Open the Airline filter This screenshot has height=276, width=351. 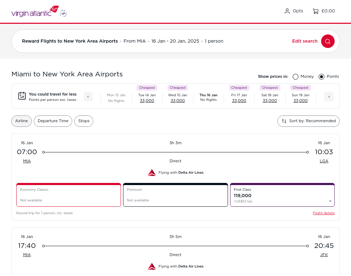(x=21, y=121)
